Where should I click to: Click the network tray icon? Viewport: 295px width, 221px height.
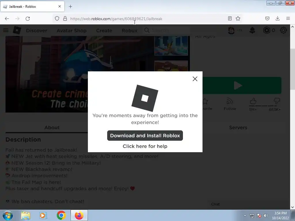tap(252, 216)
